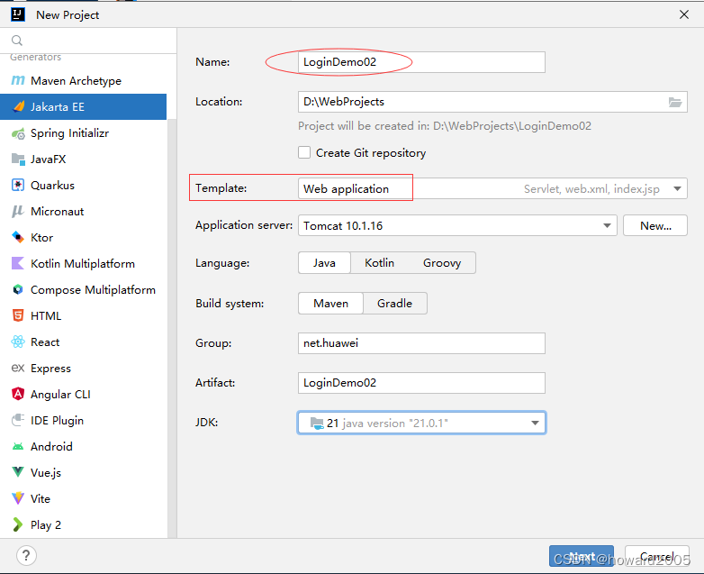Choose Kotlin as the language
The image size is (704, 574).
379,263
